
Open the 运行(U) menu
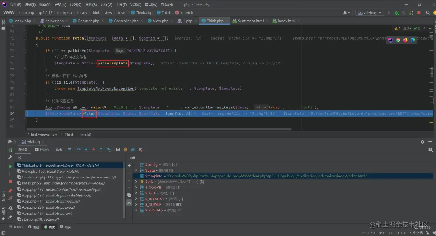click(106, 5)
